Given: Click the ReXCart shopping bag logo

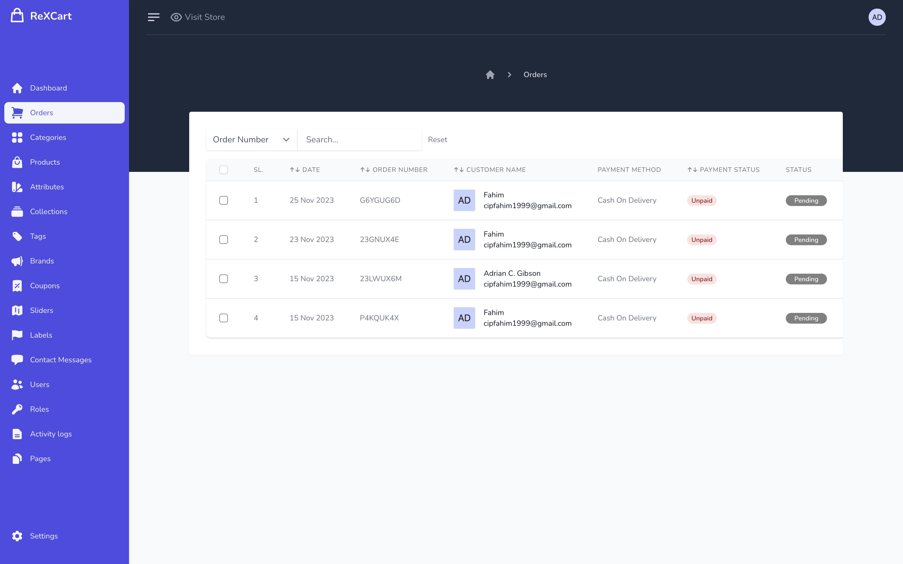Looking at the screenshot, I should click(17, 16).
